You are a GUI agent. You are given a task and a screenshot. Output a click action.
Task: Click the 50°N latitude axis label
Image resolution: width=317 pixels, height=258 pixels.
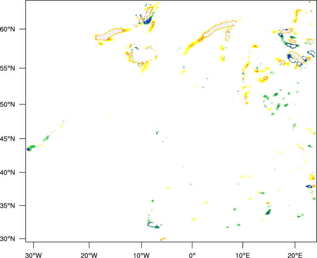[8, 104]
